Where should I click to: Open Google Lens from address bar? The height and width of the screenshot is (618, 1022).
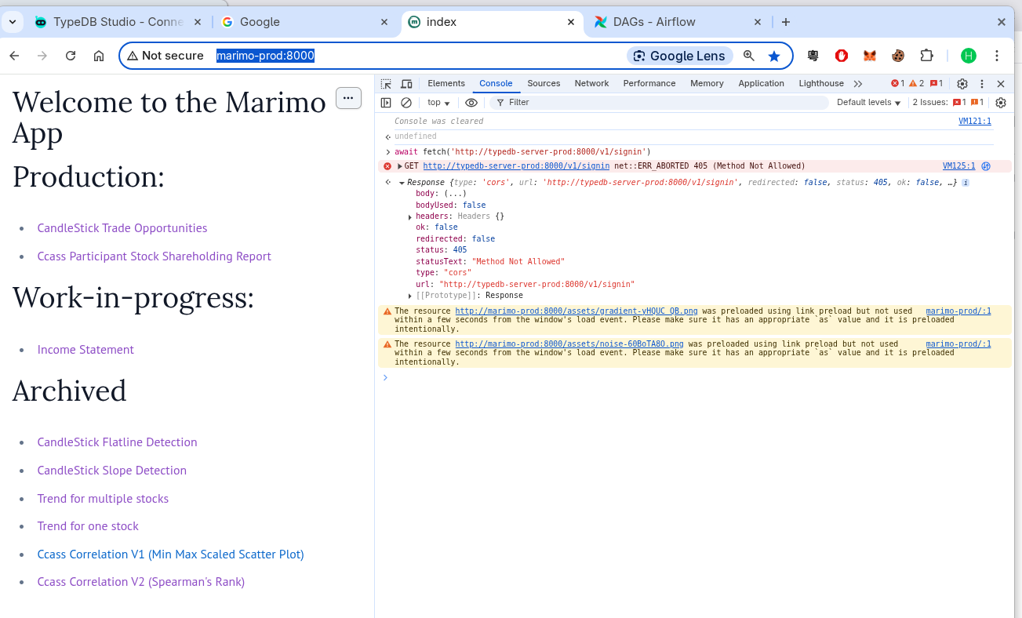point(679,56)
